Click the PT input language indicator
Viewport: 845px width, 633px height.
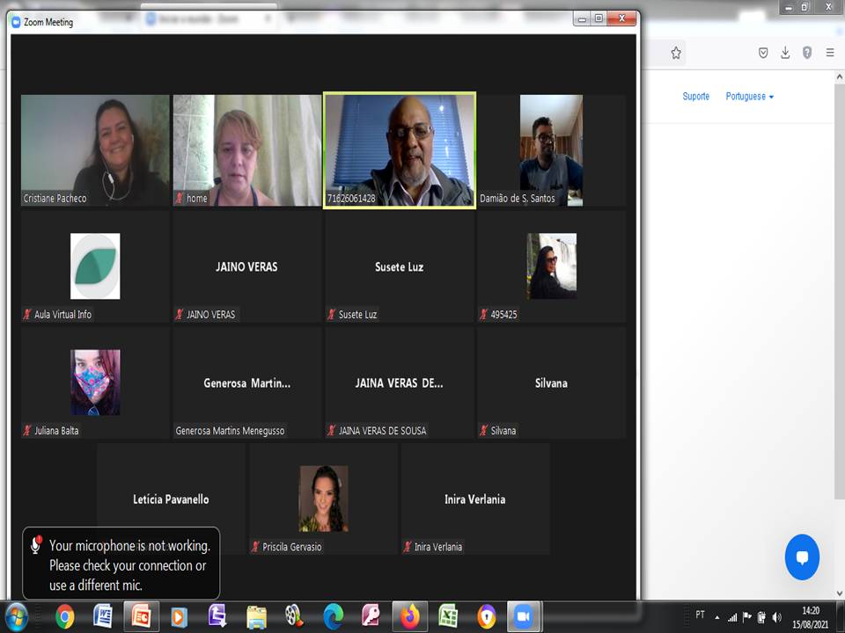click(700, 615)
